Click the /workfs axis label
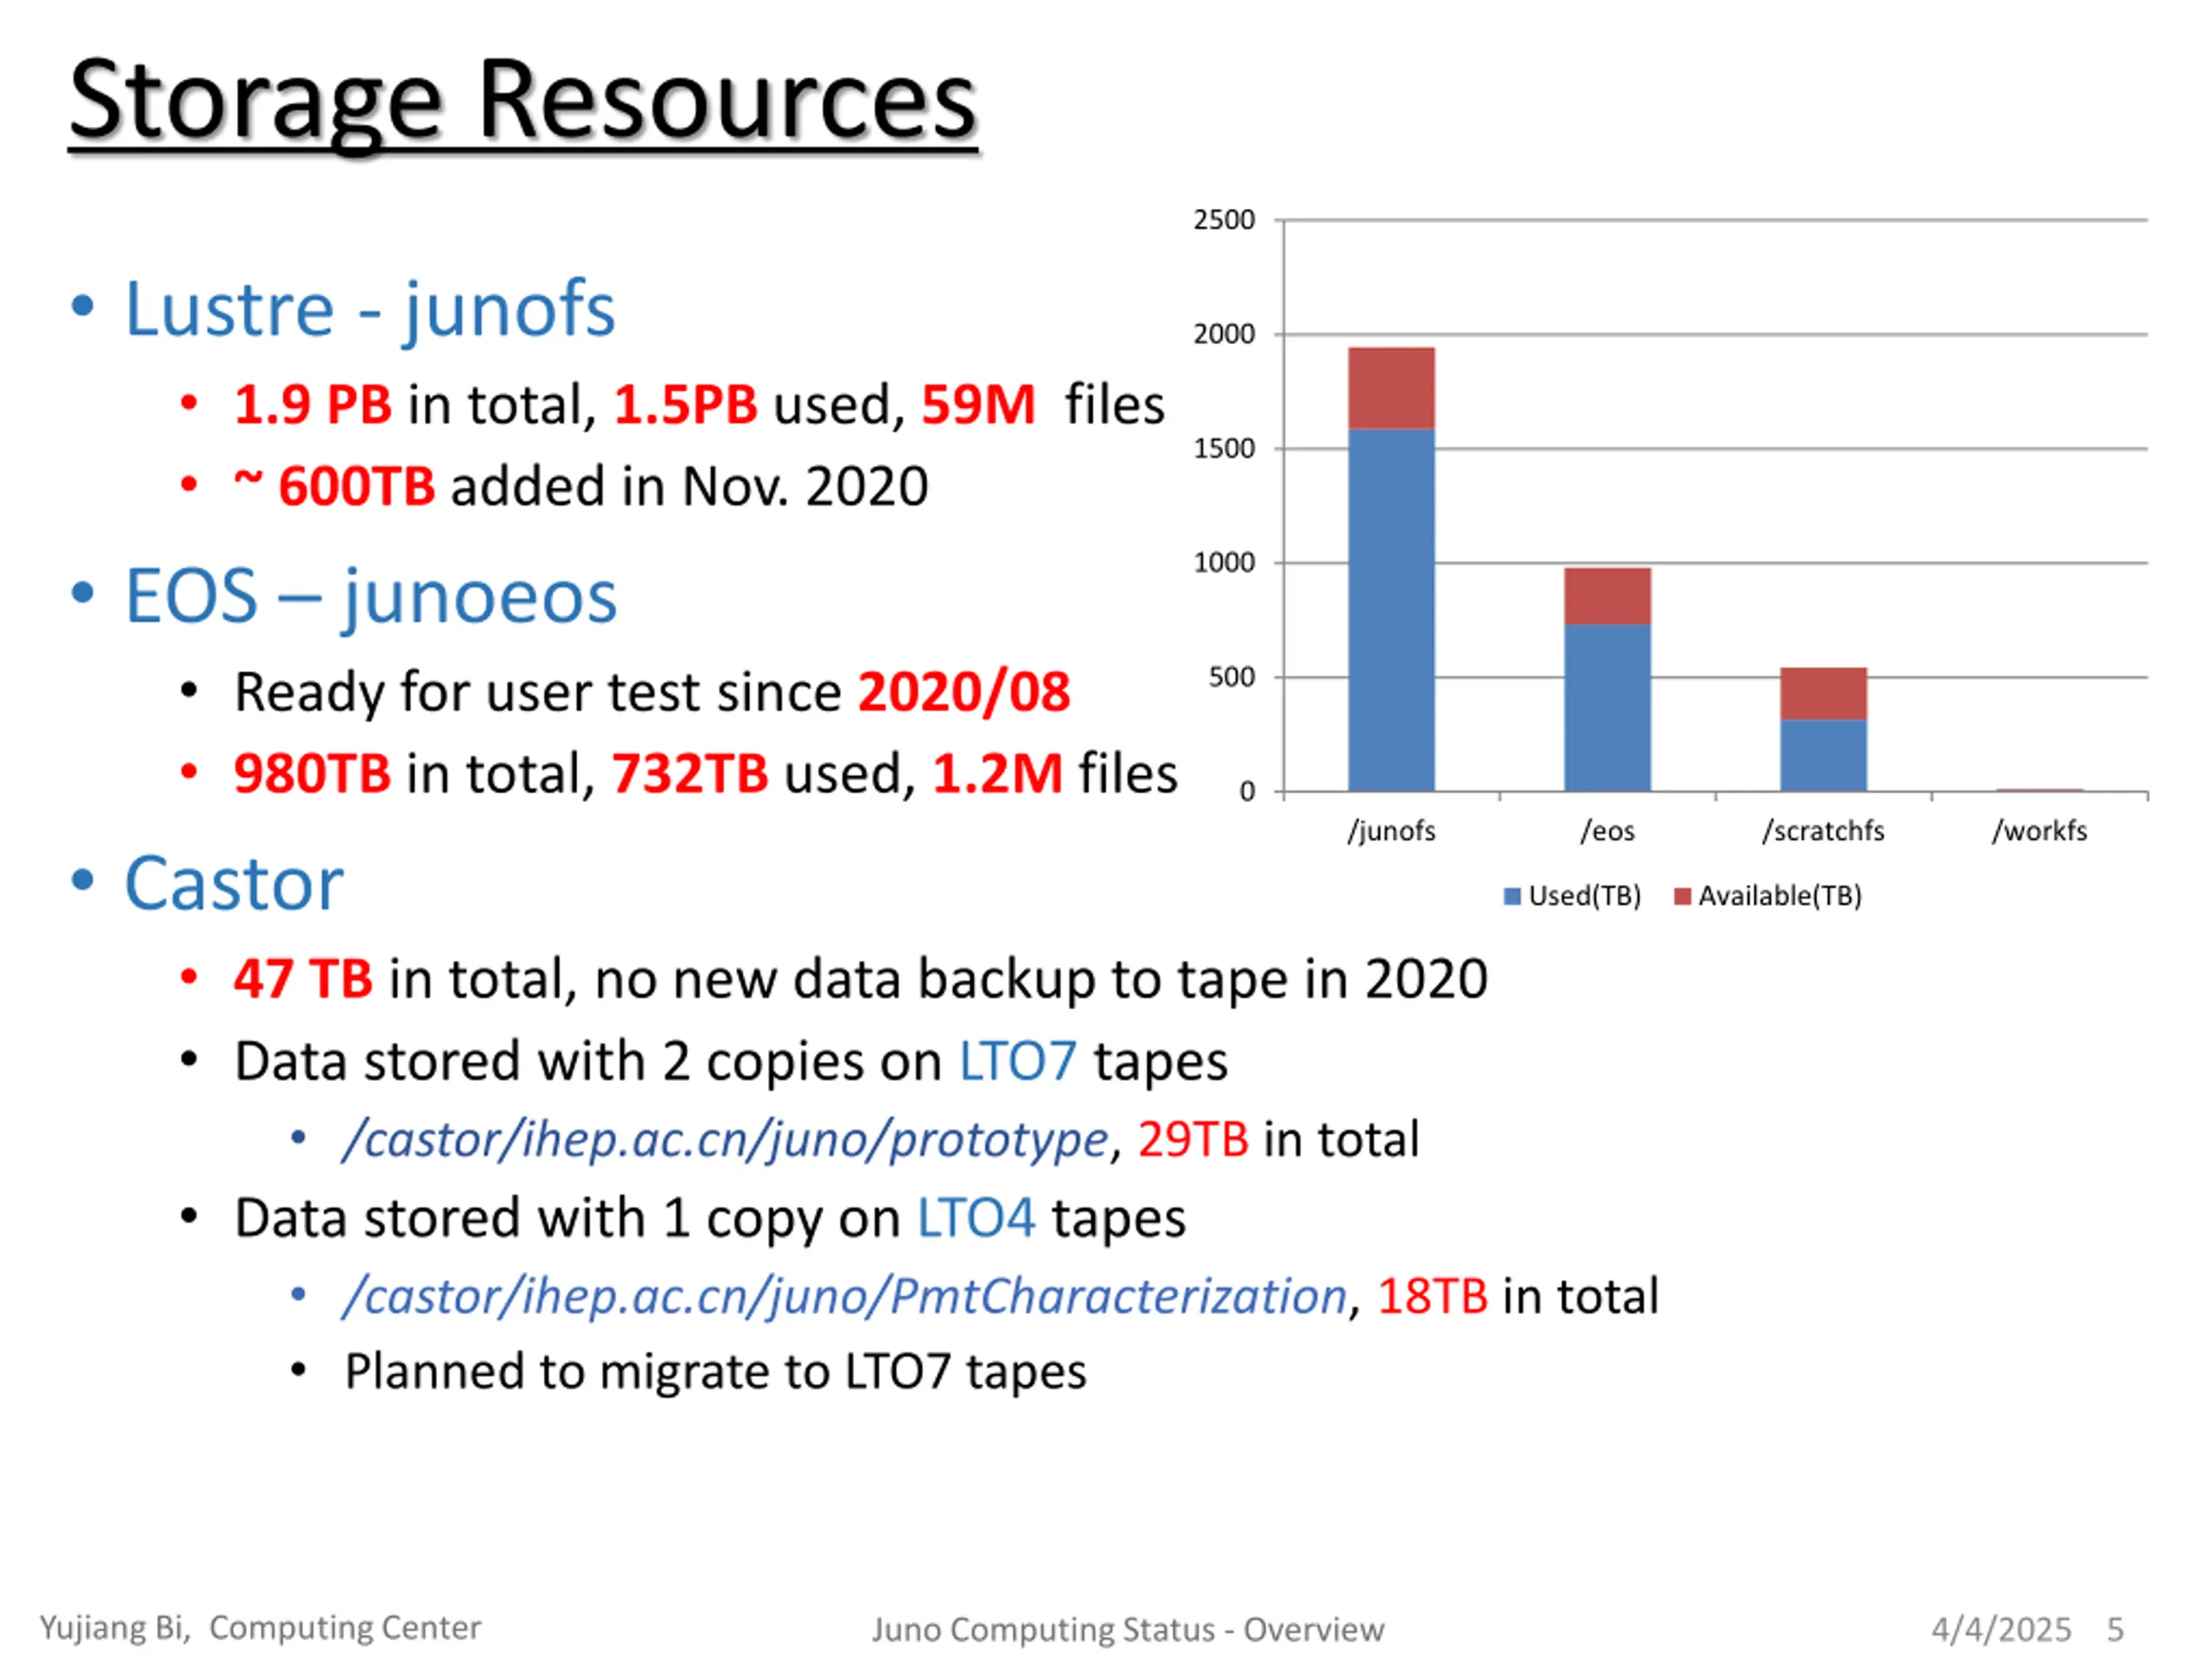The width and height of the screenshot is (2212, 1659). (2039, 831)
